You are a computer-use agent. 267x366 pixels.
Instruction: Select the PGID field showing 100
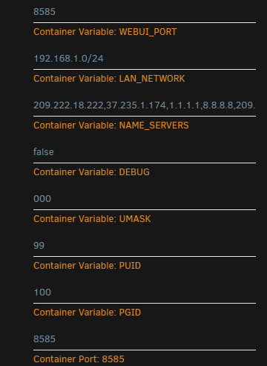tap(145, 293)
